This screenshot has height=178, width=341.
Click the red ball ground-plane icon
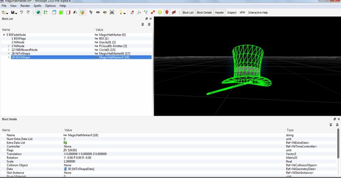(x=132, y=12)
